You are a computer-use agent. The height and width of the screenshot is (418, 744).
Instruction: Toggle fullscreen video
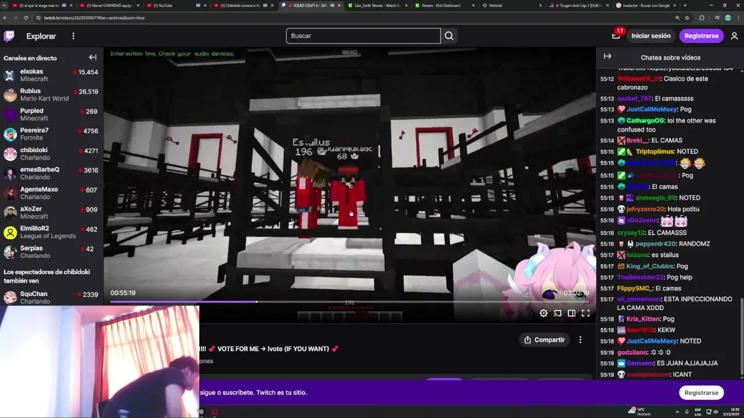click(x=585, y=313)
